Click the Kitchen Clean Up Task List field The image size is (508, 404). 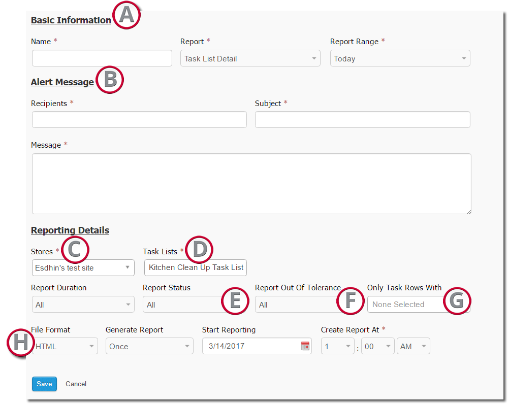tap(196, 267)
